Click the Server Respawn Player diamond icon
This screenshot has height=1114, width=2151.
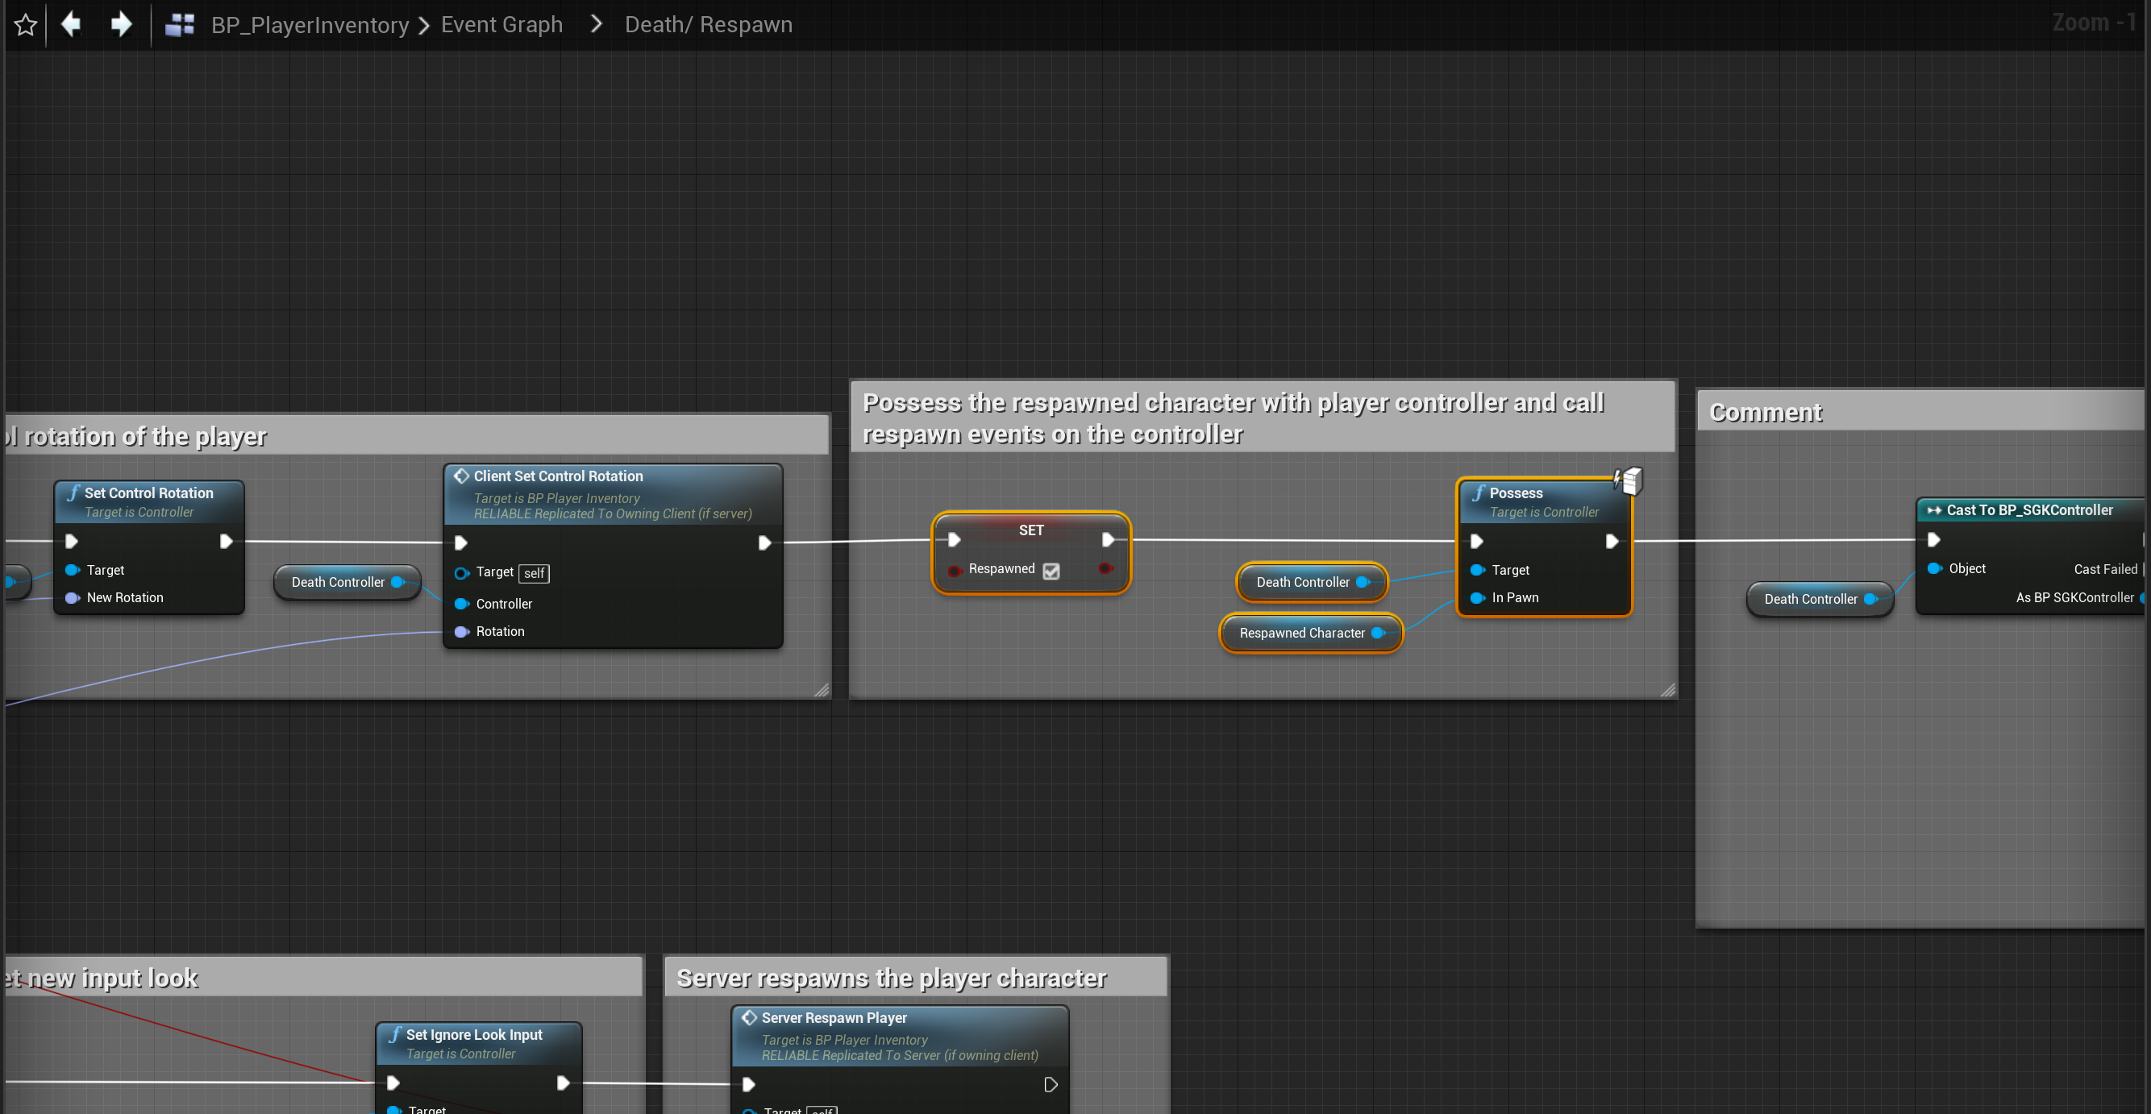[749, 1017]
